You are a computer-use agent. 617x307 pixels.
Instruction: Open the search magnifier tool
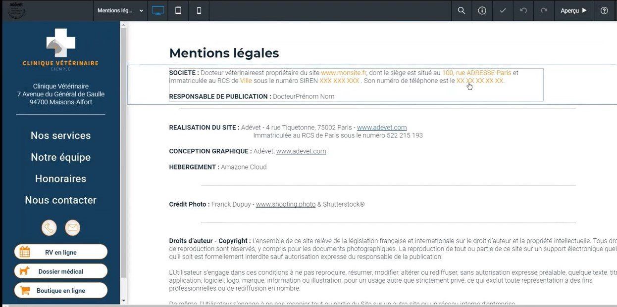pyautogui.click(x=462, y=10)
